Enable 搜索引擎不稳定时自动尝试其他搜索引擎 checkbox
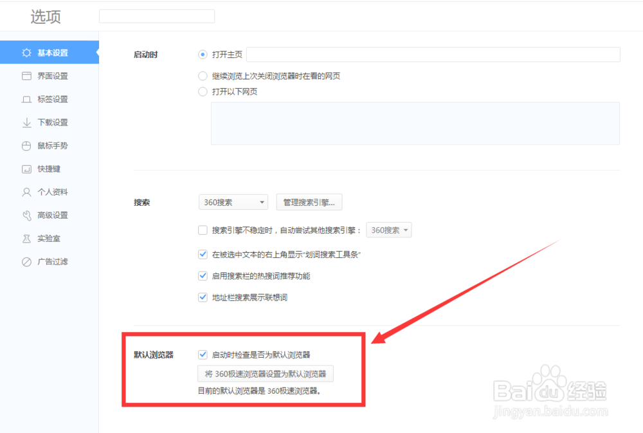 tap(203, 230)
